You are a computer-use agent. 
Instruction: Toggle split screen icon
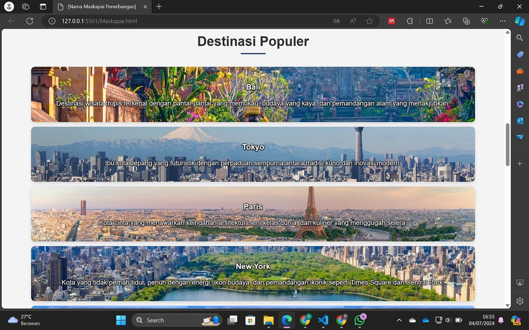pos(429,21)
